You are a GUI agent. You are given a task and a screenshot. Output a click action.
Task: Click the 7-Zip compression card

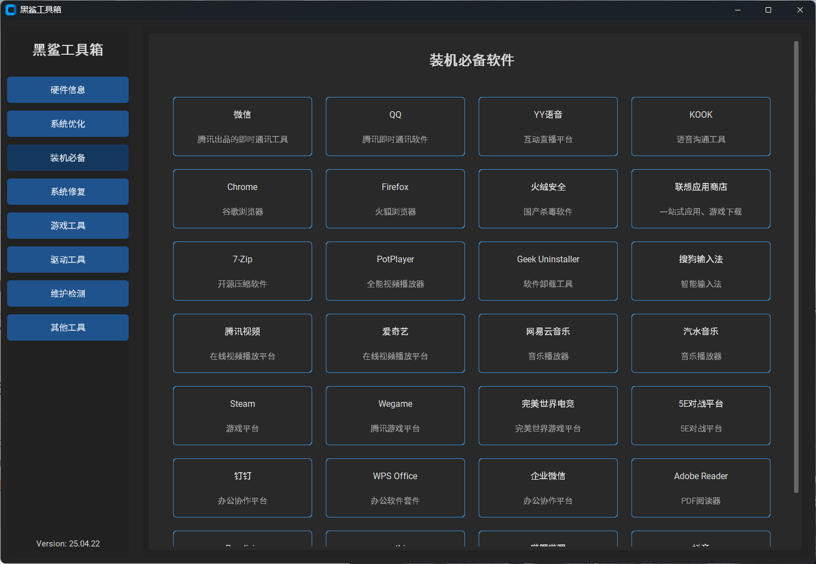pyautogui.click(x=243, y=271)
